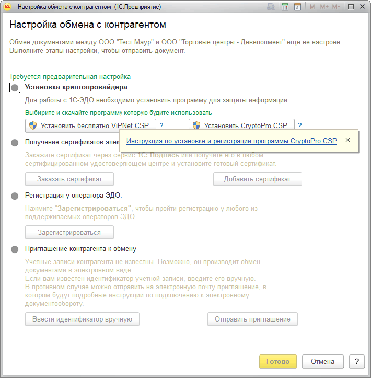The width and height of the screenshot is (371, 378).
Task: Select the Приглашение контрагента step indicator
Action: click(15, 249)
